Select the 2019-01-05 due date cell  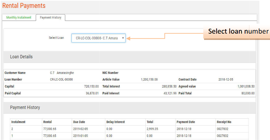pyautogui.click(x=81, y=136)
